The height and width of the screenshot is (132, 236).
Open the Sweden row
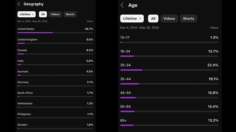click(x=55, y=126)
